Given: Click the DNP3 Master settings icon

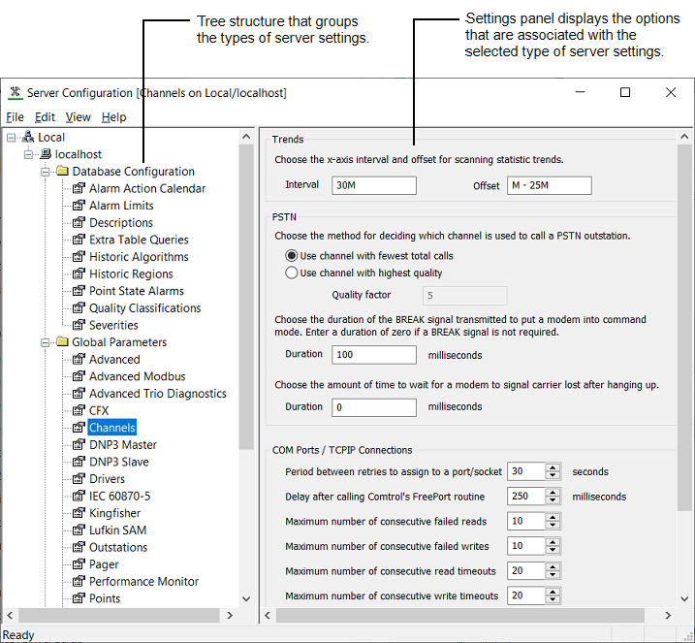Looking at the screenshot, I should (x=79, y=445).
